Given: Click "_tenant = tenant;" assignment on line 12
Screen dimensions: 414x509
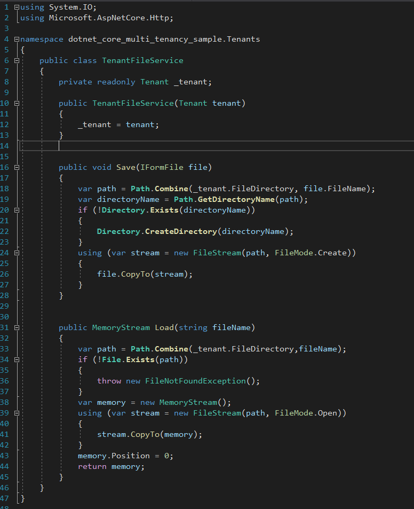Looking at the screenshot, I should [x=118, y=124].
